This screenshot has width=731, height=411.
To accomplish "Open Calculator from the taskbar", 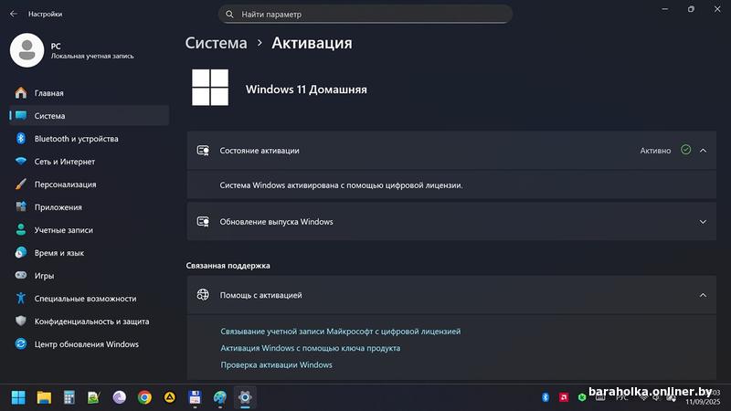I will point(69,397).
